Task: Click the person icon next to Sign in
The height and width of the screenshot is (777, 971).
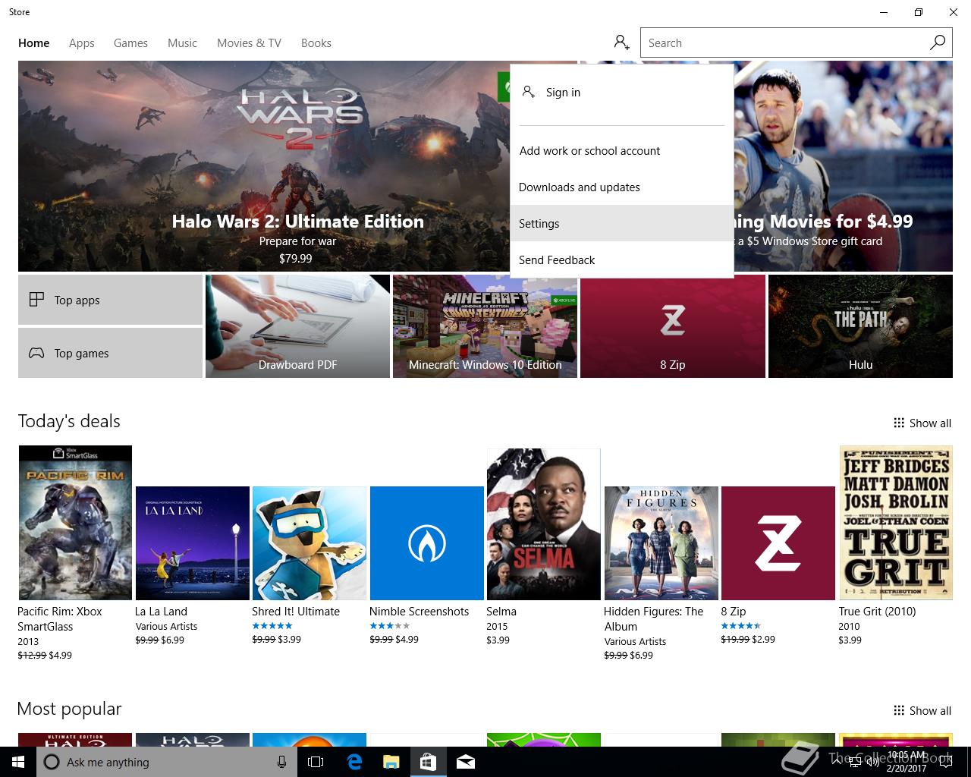Action: pyautogui.click(x=529, y=92)
